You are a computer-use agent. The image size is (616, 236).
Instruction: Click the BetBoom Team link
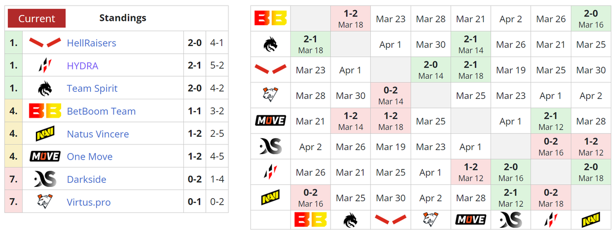click(x=101, y=111)
